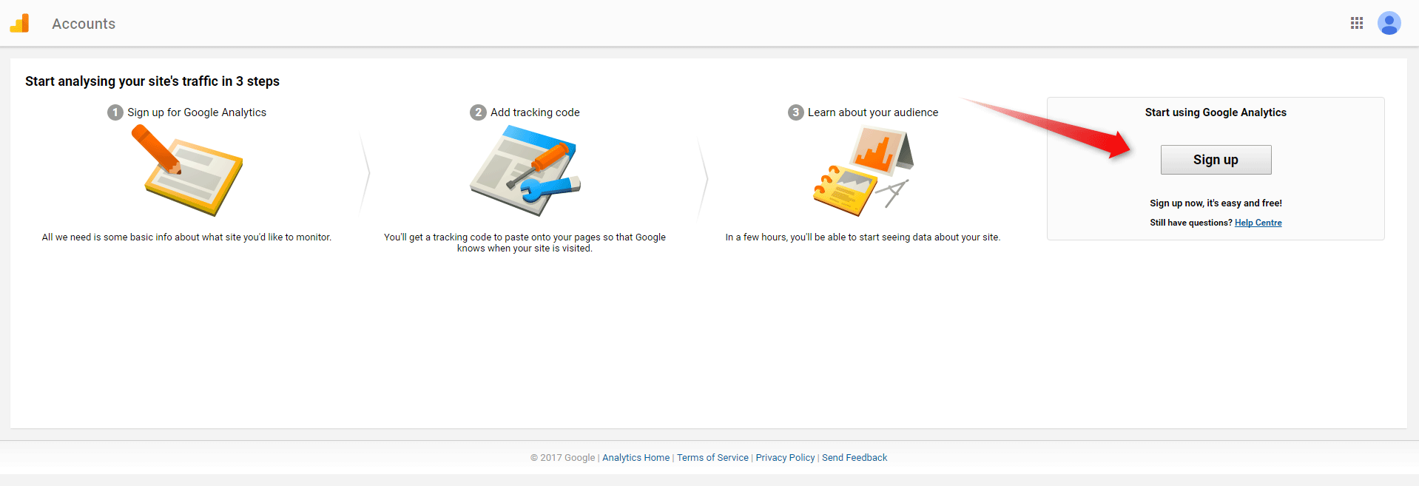Click the step 1 number badge
The image size is (1419, 486).
click(x=115, y=112)
